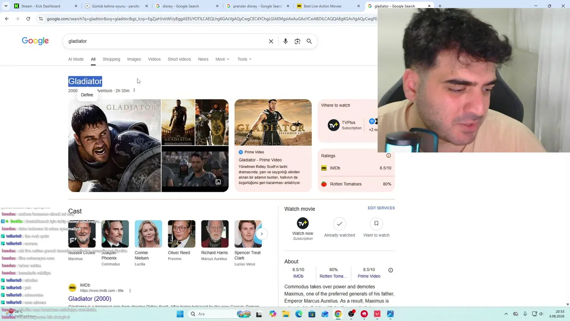Open the IMDb 8.5/10 rating row
The image size is (570, 321).
(356, 168)
